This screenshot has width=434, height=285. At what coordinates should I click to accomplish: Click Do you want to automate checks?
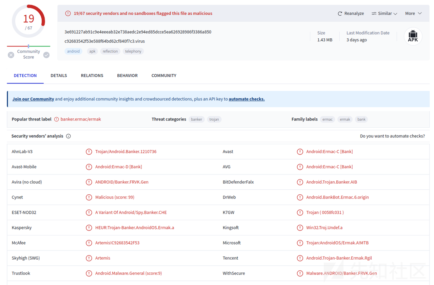pyautogui.click(x=392, y=136)
